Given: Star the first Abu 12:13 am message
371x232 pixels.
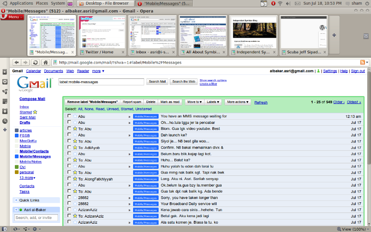Looking at the screenshot, I should point(75,116).
